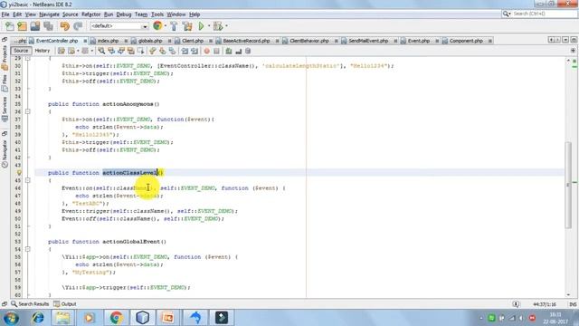This screenshot has width=579, height=326.
Task: Open the Window menu
Action: [176, 14]
